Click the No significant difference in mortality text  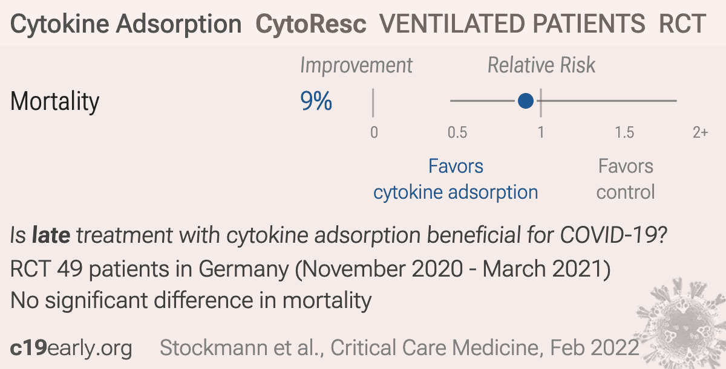[x=191, y=300]
